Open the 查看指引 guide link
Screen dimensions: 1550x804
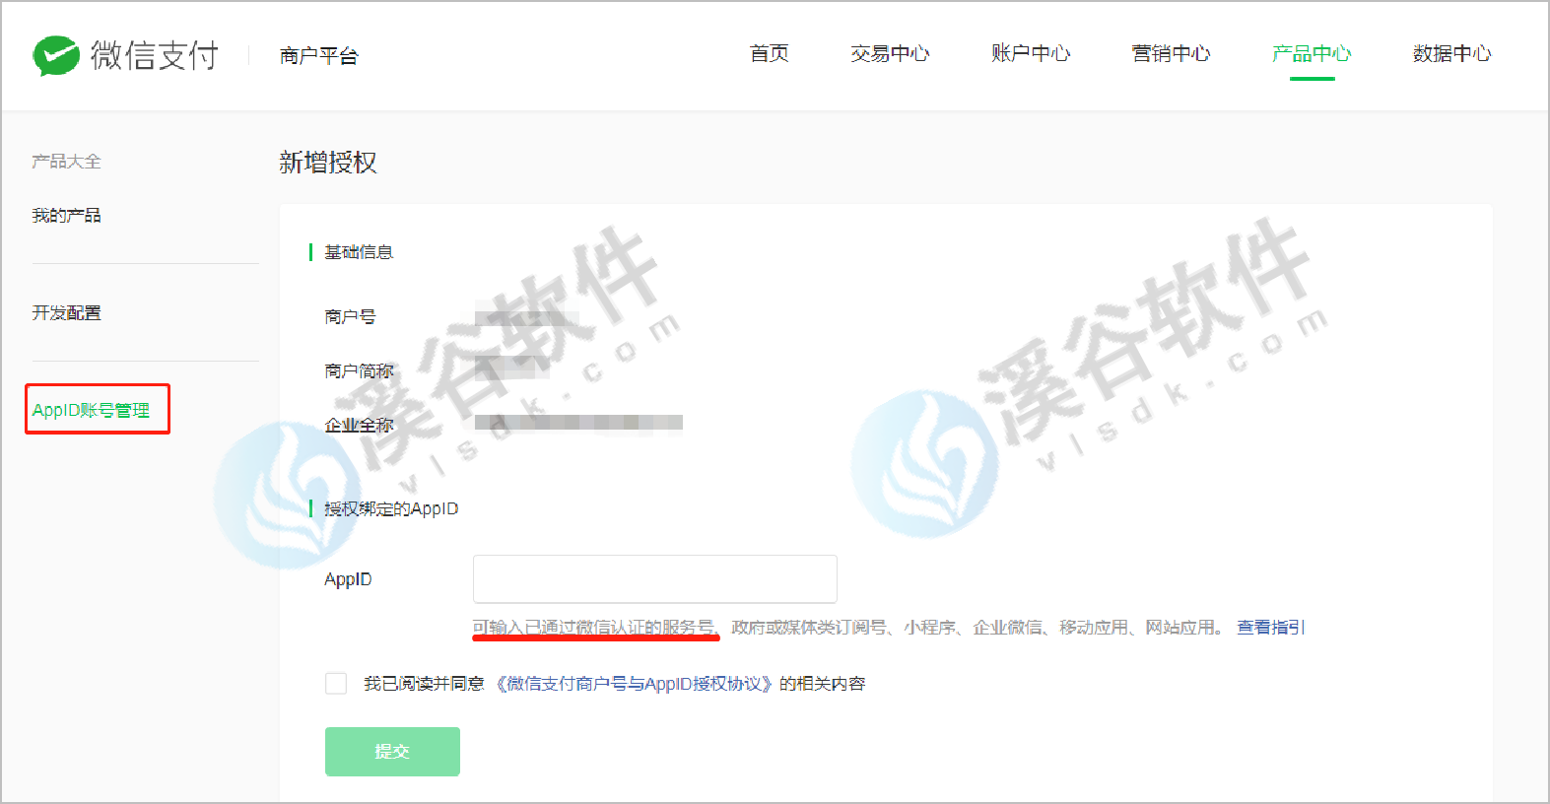(x=1270, y=628)
